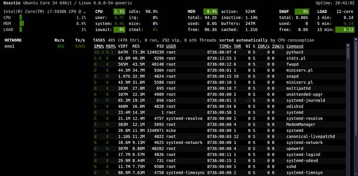Select the systemd-journald process command
358x176 pixels.
(306, 101)
